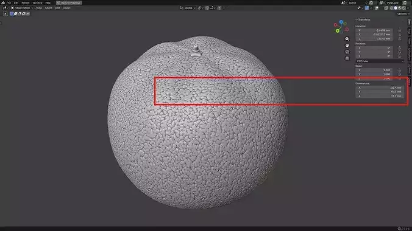412x231 pixels.
Task: Open the scene browse icon
Action: pos(343,2)
